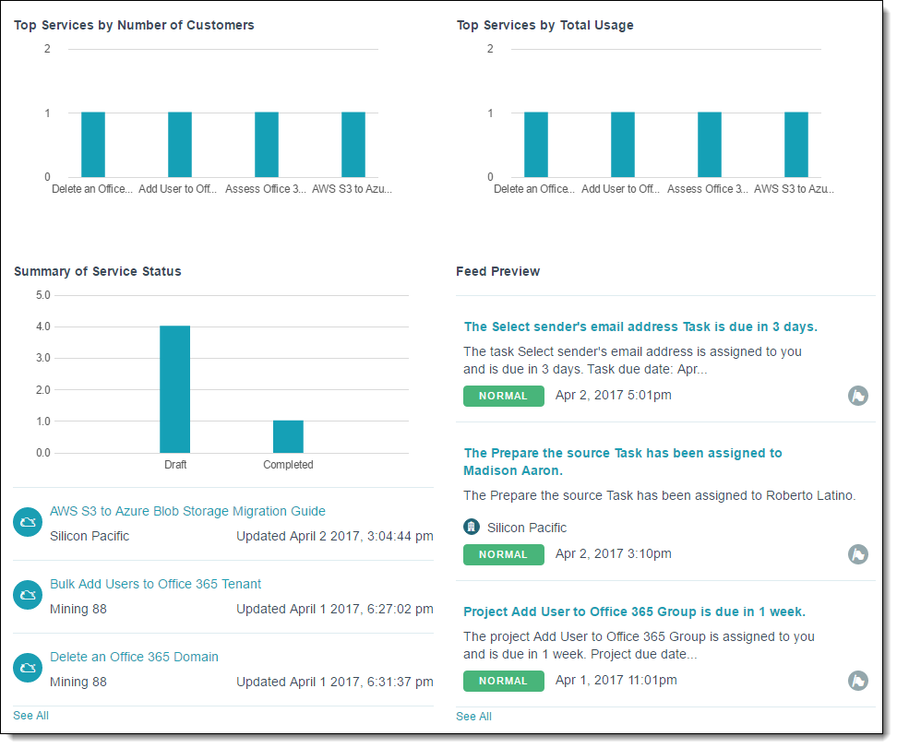
Task: Click the flag icon on the Add User to Office 365 Group feed item
Action: (858, 681)
